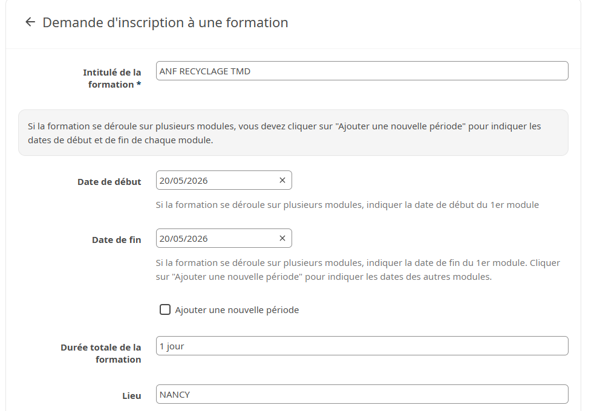Open the Date de début date field

coord(215,180)
